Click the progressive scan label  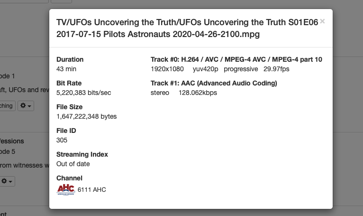pyautogui.click(x=241, y=69)
